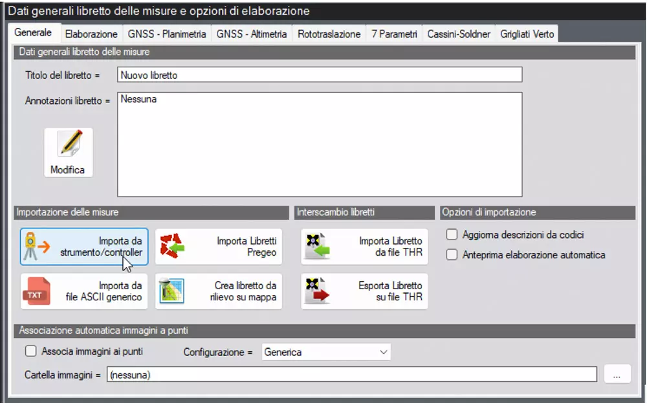Enable Aggiorna descrizioni da codici checkbox

tap(452, 234)
